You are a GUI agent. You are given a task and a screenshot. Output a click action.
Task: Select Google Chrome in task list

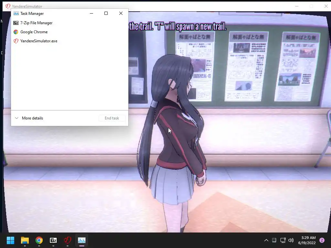[x=69, y=32]
